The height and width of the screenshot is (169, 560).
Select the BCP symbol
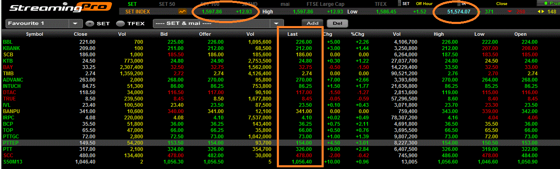click(x=8, y=124)
